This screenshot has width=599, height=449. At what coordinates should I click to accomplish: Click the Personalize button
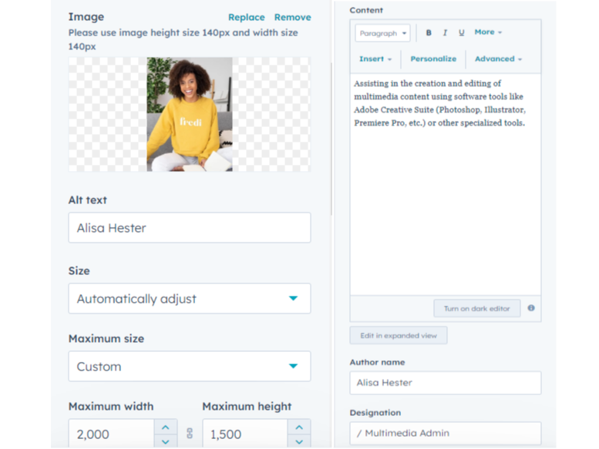(x=433, y=59)
